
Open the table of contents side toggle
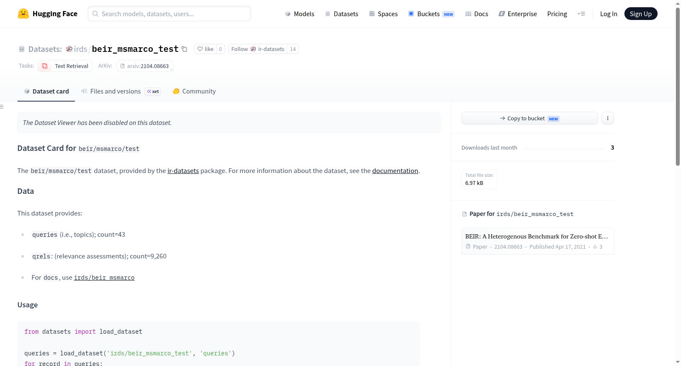coord(2,107)
